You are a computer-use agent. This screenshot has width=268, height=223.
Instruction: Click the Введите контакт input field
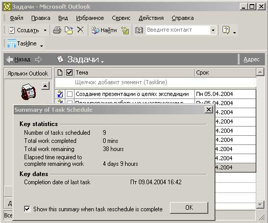178,30
